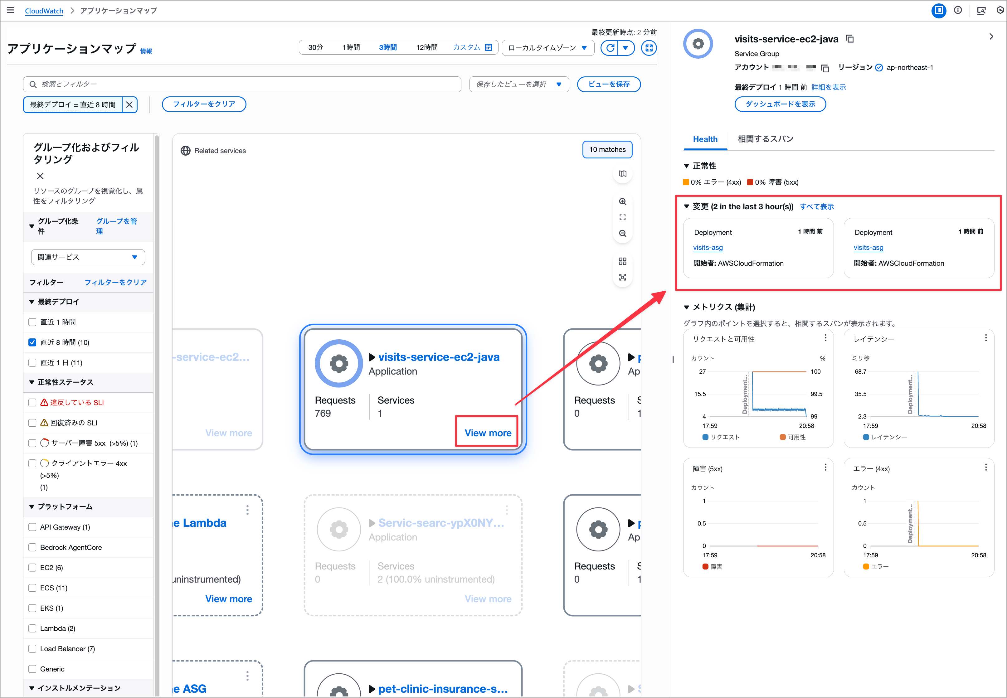Viewport: 1007px width, 698px height.
Task: Click the map zoom-in magnifier icon
Action: coord(622,201)
